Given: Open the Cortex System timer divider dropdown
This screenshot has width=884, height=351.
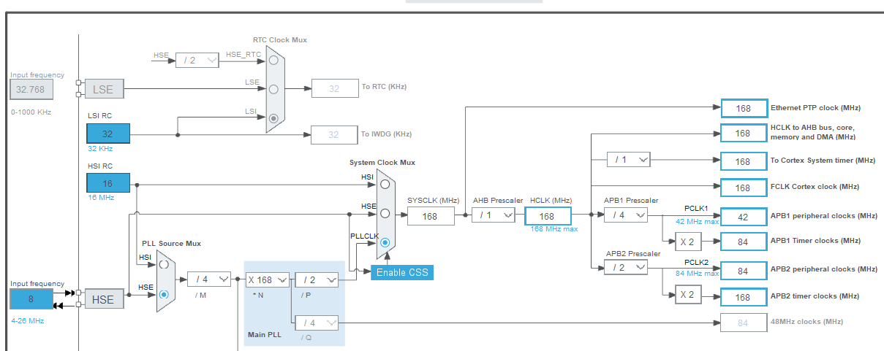Looking at the screenshot, I should click(x=629, y=160).
